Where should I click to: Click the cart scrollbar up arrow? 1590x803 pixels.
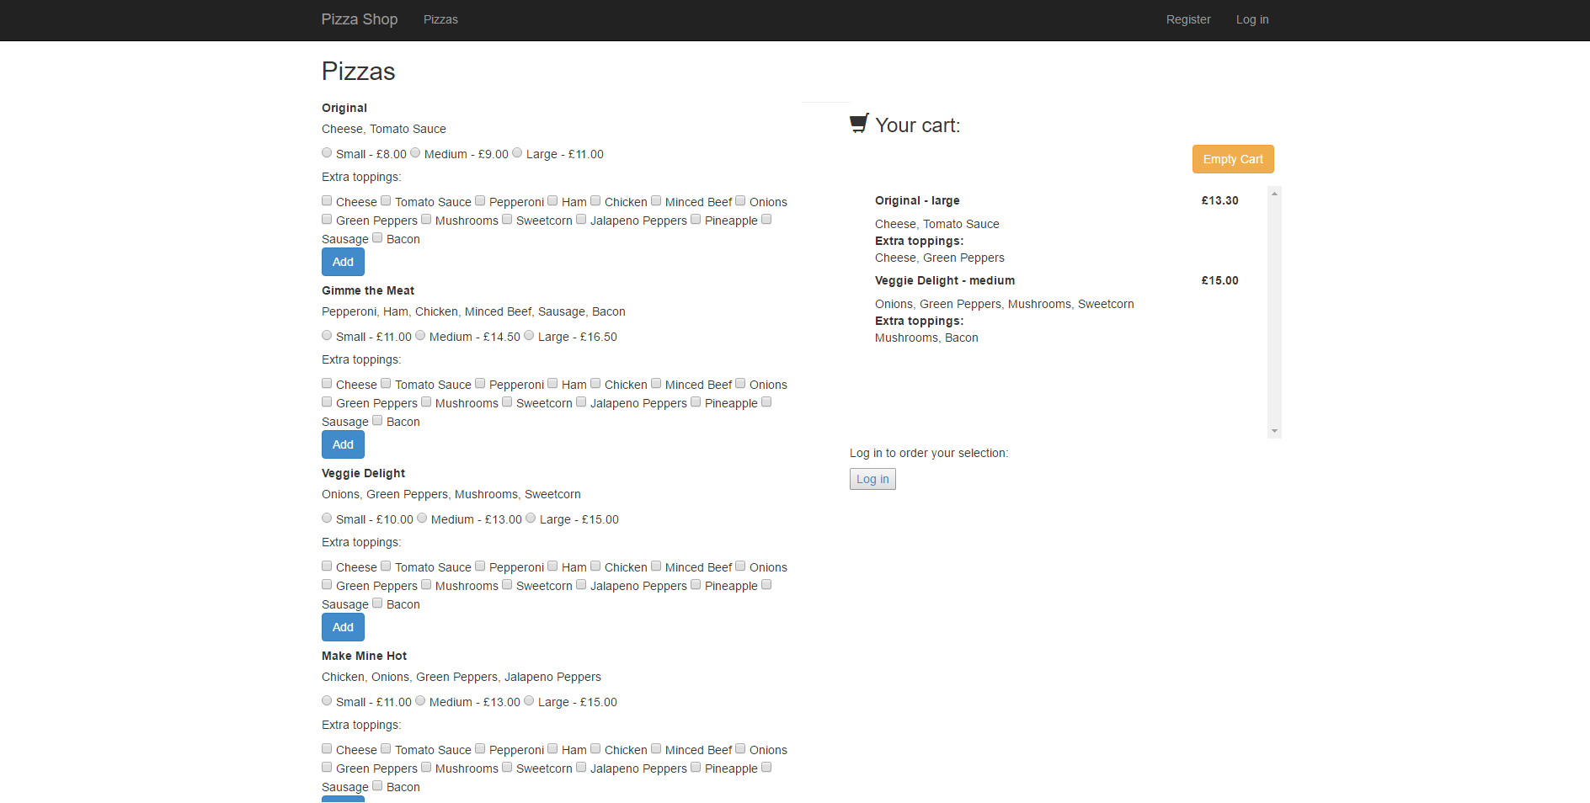pyautogui.click(x=1274, y=194)
